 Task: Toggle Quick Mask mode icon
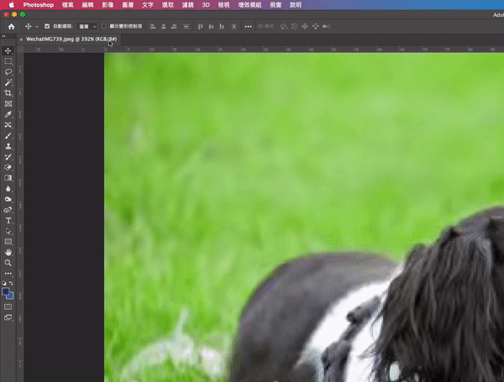click(x=8, y=306)
